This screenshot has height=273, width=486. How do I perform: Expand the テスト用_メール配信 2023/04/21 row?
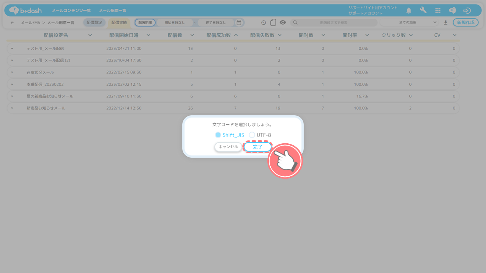tap(12, 49)
